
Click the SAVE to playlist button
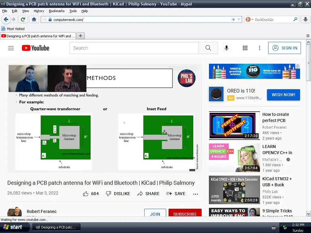pyautogui.click(x=176, y=194)
